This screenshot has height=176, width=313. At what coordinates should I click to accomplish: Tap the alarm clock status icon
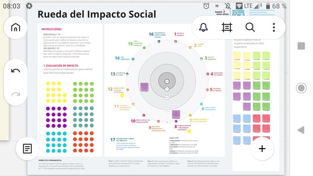tap(206, 6)
